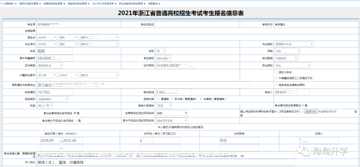360x167 pixels.
Task: Open the 职业类别 dropdown showing 学生
Action: (292, 65)
